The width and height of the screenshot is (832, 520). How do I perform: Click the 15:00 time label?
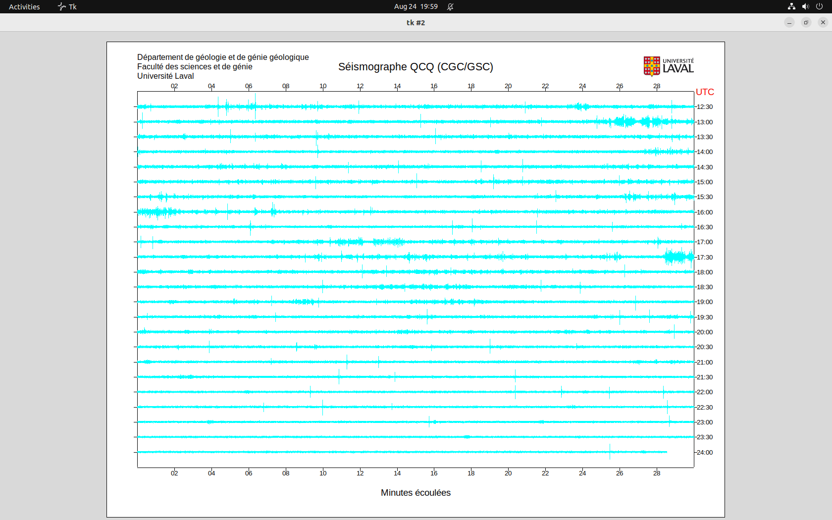pos(705,182)
